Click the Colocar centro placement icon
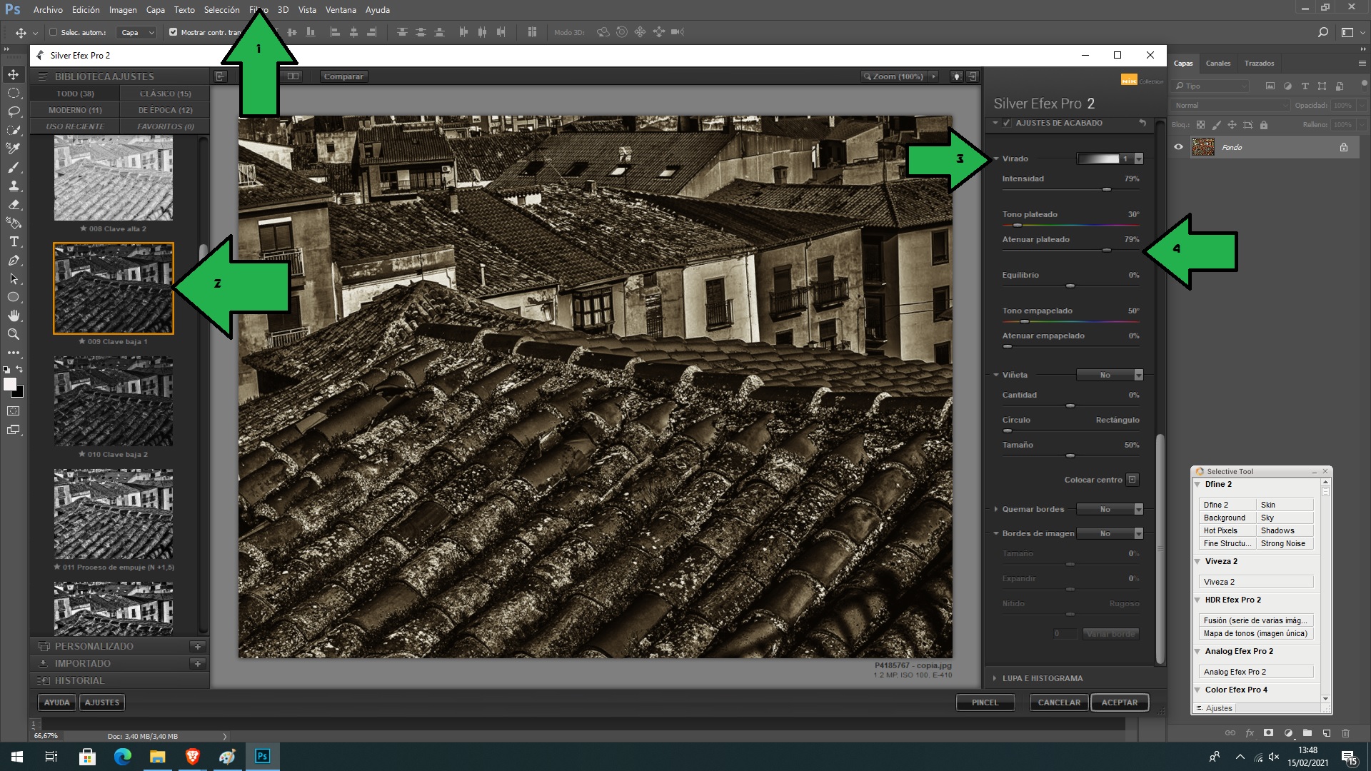 [1133, 480]
